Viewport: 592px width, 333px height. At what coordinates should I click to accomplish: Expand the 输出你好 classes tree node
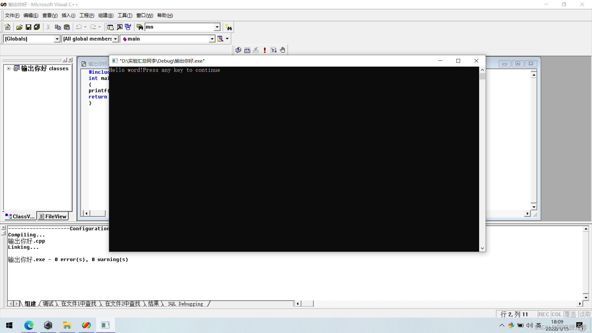[8, 68]
